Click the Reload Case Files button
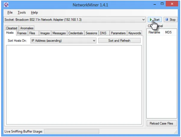This screenshot has height=137, width=181. point(161,124)
